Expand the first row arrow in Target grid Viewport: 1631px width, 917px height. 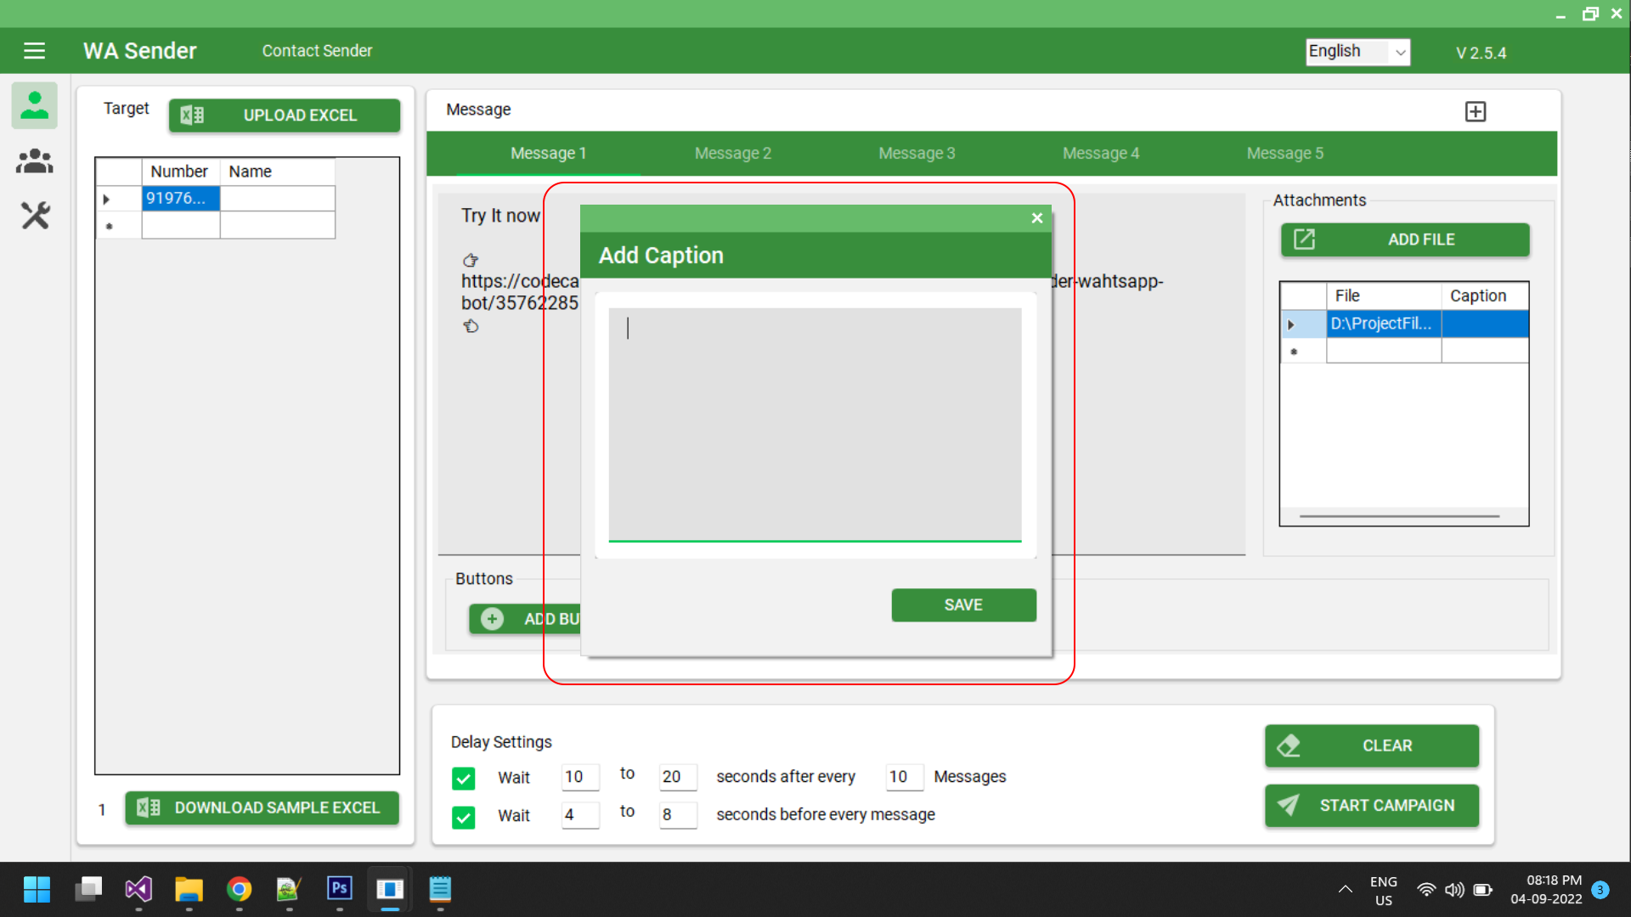[x=107, y=199]
